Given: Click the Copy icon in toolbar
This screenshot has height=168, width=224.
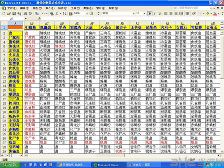Looking at the screenshot, I should [37, 13].
